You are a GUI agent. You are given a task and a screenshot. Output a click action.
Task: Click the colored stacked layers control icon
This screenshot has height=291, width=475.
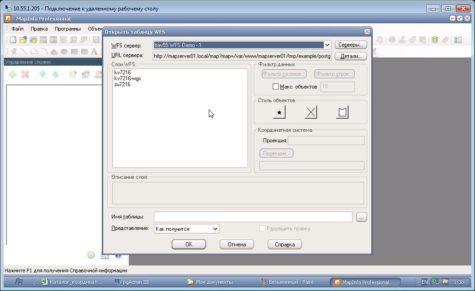[435, 40]
